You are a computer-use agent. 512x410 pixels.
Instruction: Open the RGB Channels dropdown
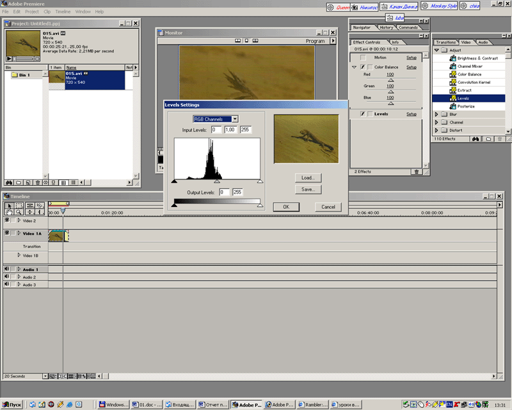(235, 119)
